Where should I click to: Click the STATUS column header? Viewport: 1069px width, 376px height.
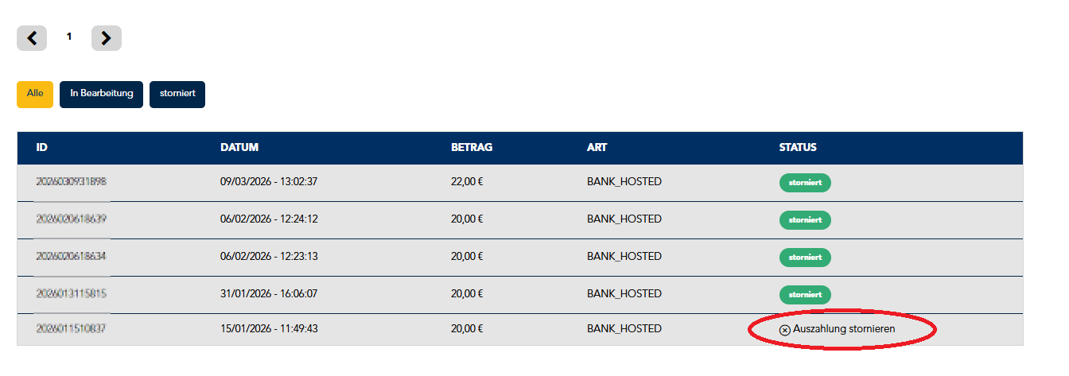pyautogui.click(x=798, y=148)
